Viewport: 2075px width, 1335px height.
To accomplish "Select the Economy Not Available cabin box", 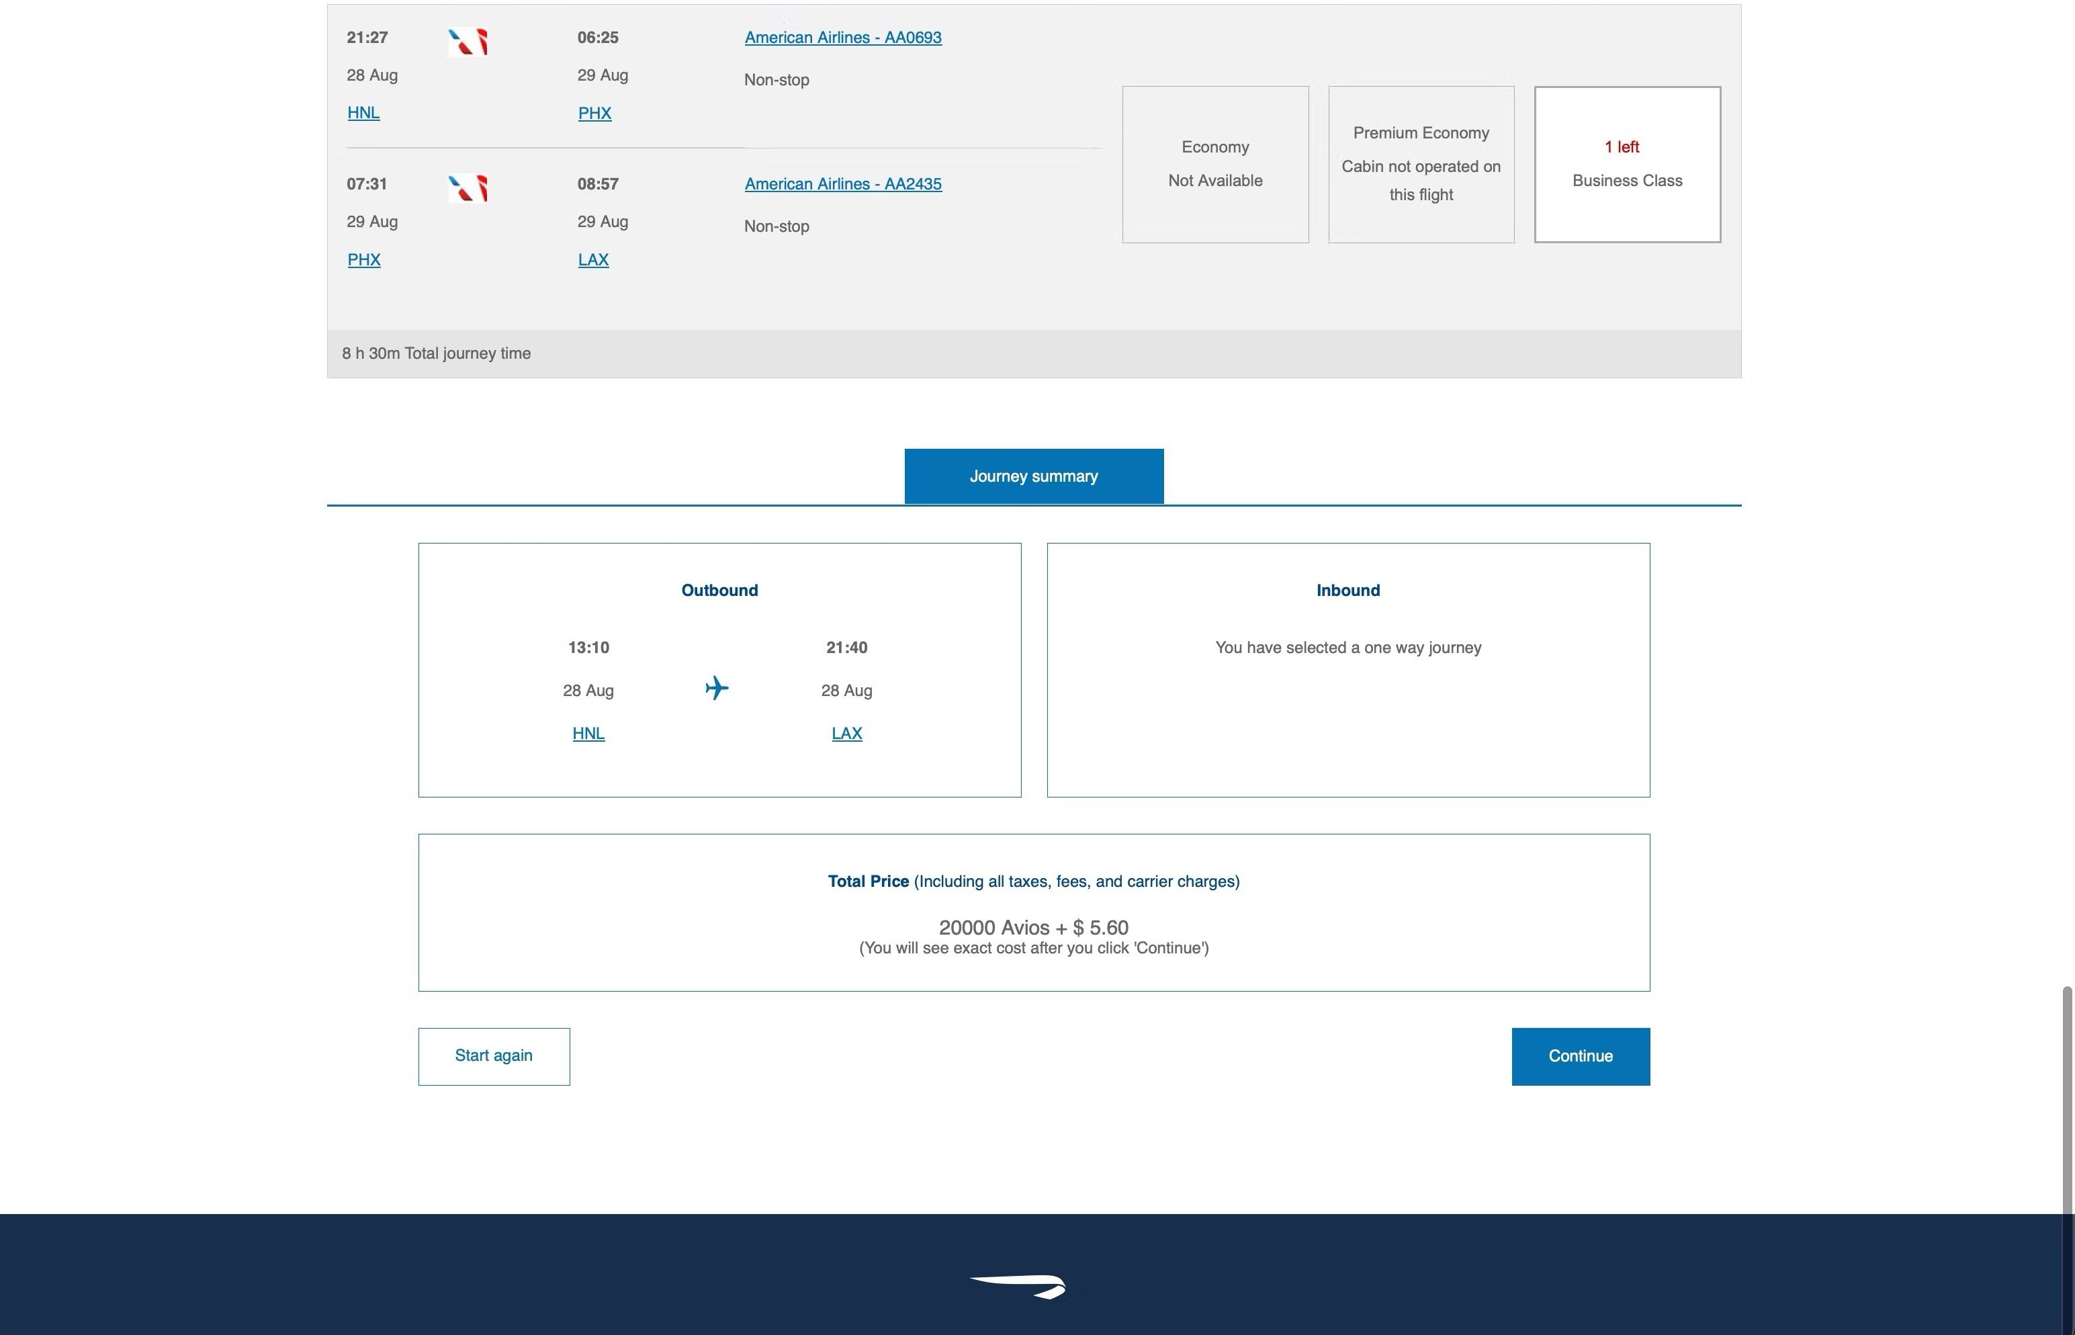I will point(1215,164).
